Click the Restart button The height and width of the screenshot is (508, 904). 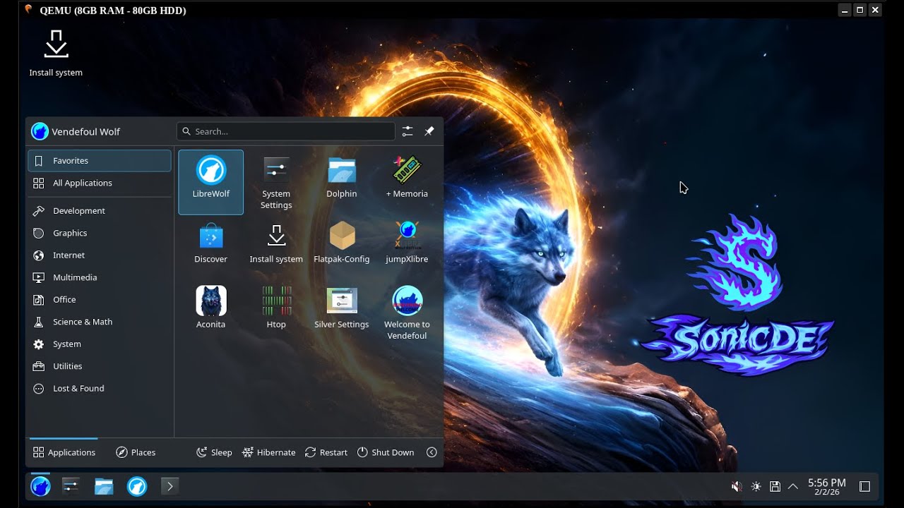[326, 452]
